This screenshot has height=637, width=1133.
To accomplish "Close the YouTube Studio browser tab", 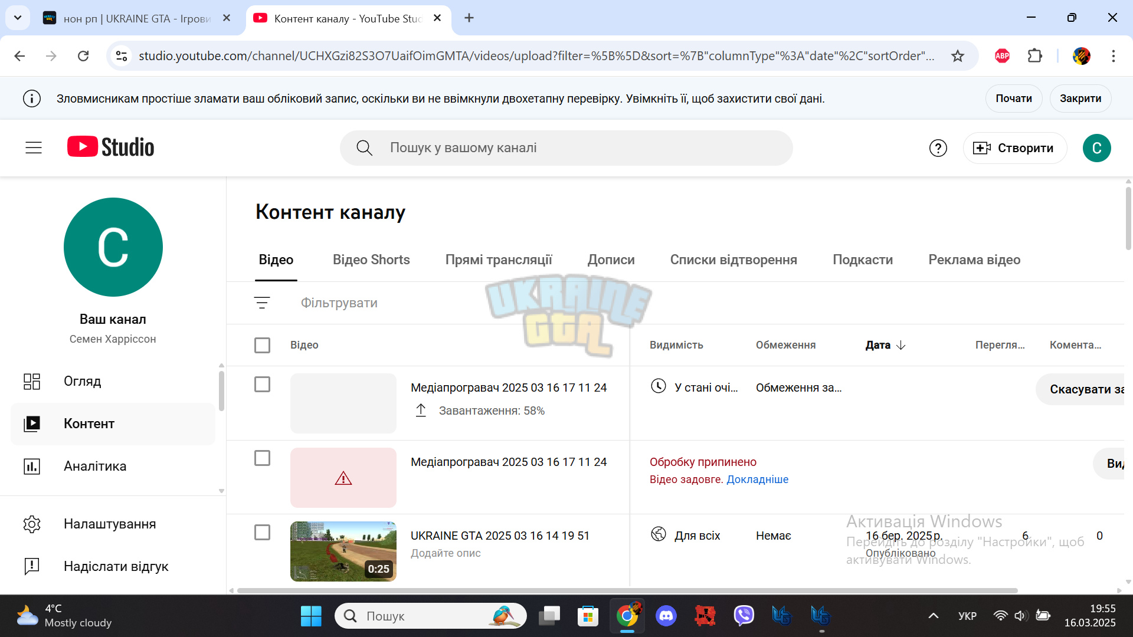I will [x=437, y=18].
